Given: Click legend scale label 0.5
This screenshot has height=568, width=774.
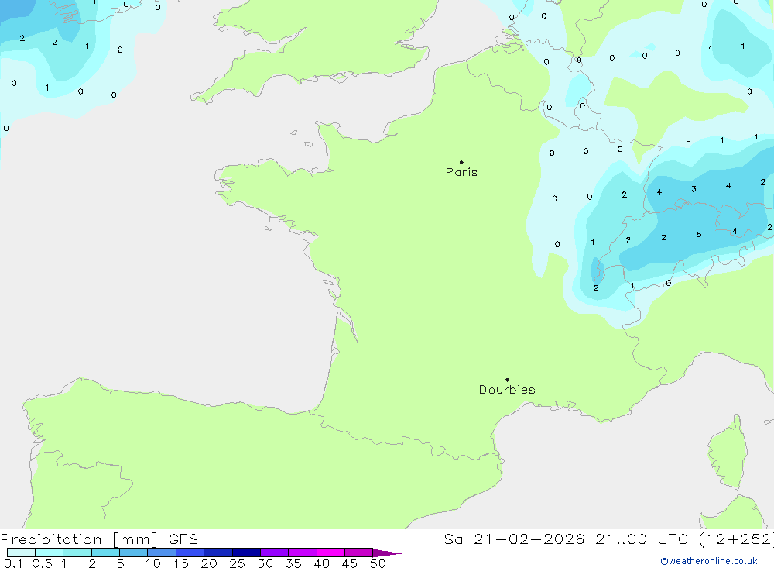Looking at the screenshot, I should pyautogui.click(x=42, y=563).
